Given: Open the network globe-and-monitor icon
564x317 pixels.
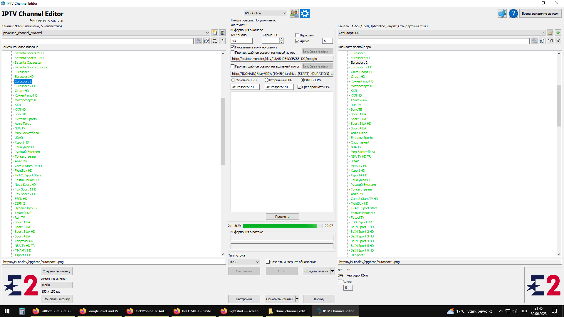Looking at the screenshot, I should (x=502, y=14).
